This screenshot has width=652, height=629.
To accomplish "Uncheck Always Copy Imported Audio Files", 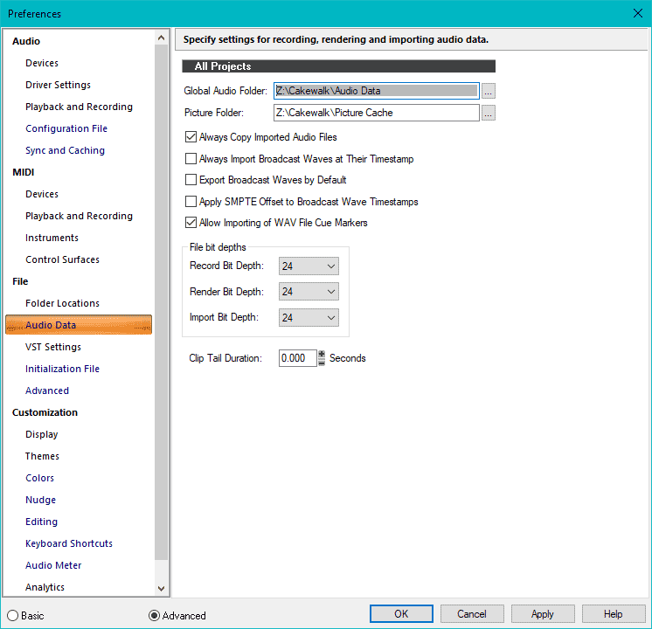I will pyautogui.click(x=191, y=137).
